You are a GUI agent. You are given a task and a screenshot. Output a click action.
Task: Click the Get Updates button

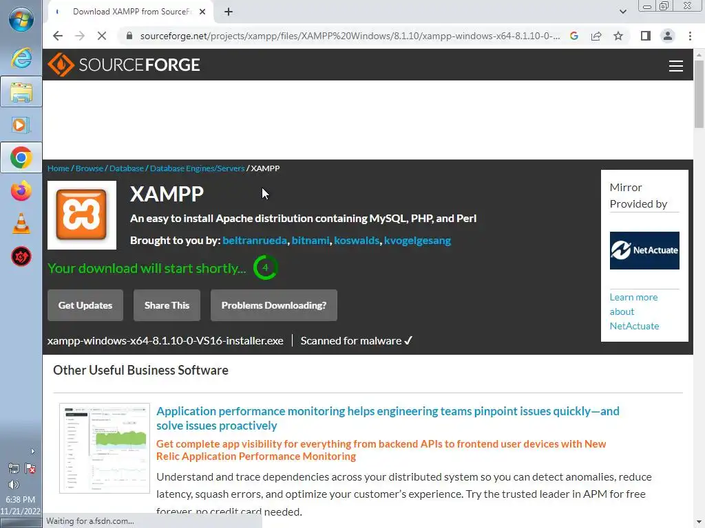click(85, 305)
